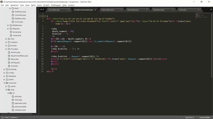Screen dimensions: 213x119
Task: Click file icon of News.php
Action: point(9,59)
